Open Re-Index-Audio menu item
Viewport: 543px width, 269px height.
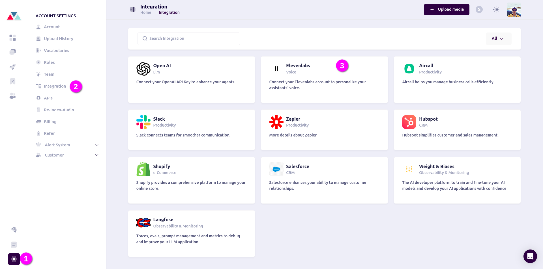[x=59, y=110]
